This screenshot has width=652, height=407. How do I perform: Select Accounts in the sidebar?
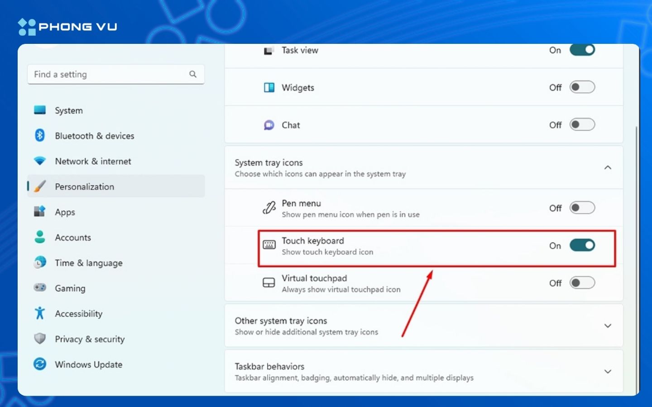73,237
